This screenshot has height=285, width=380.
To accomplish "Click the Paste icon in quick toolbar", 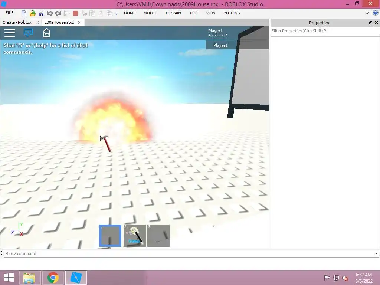I will point(101,13).
